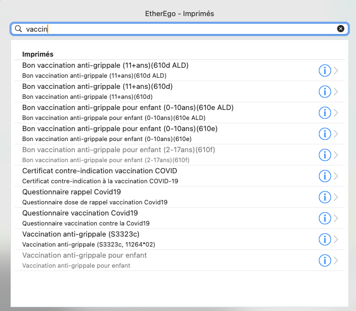
Task: Open chevron for Vaccination anti-grippale pour enfant
Action: pyautogui.click(x=336, y=260)
